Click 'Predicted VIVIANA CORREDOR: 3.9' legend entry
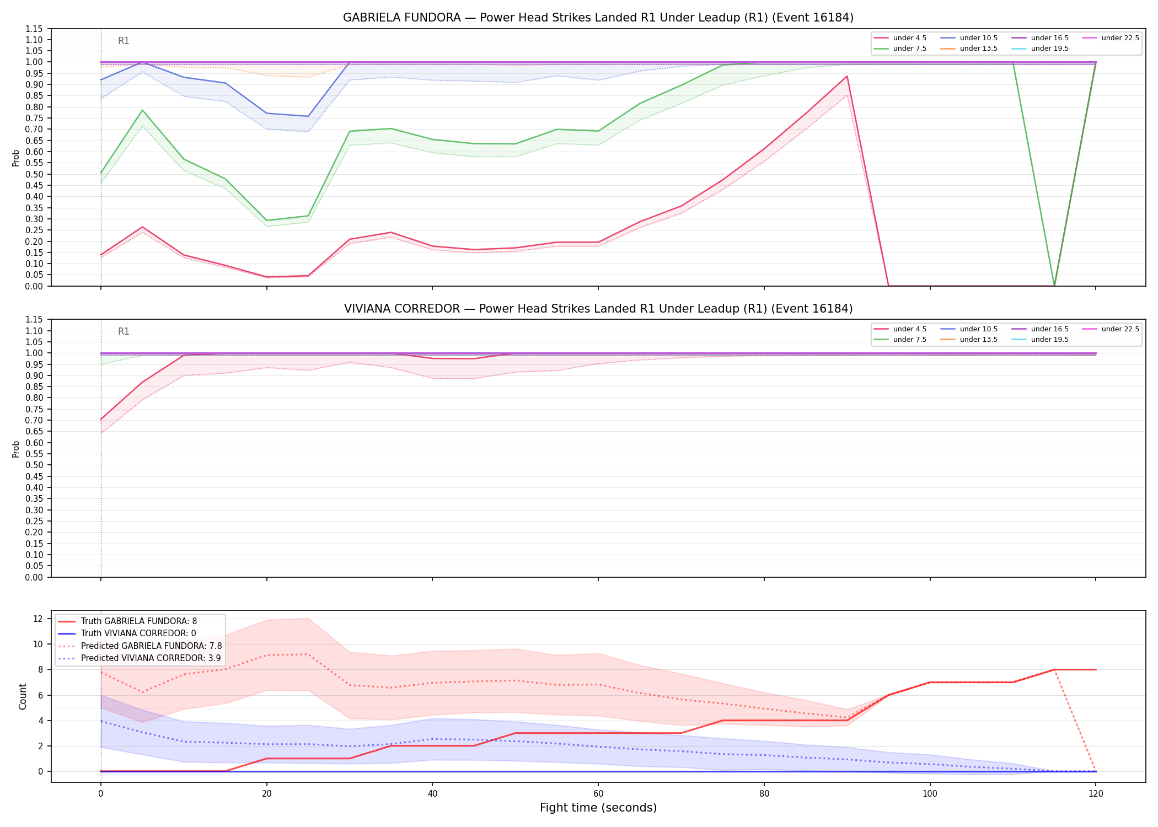 pos(139,658)
